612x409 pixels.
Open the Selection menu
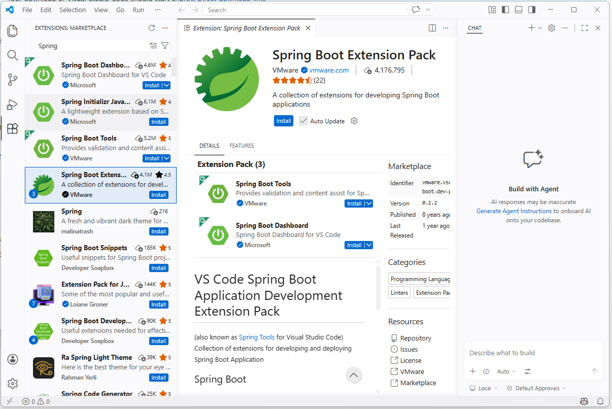[73, 10]
